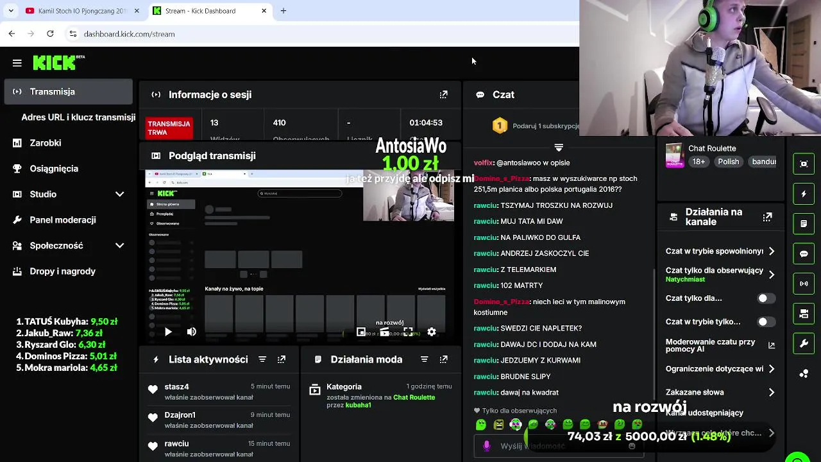The image size is (821, 462).
Task: Click kubaha1 username in mod actions
Action: 358,406
